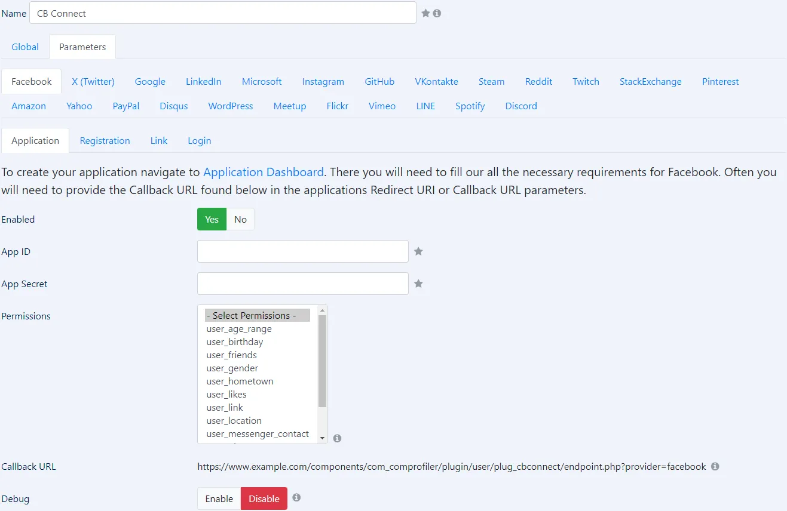
Task: Switch to PayPal provider tab
Action: tap(126, 106)
